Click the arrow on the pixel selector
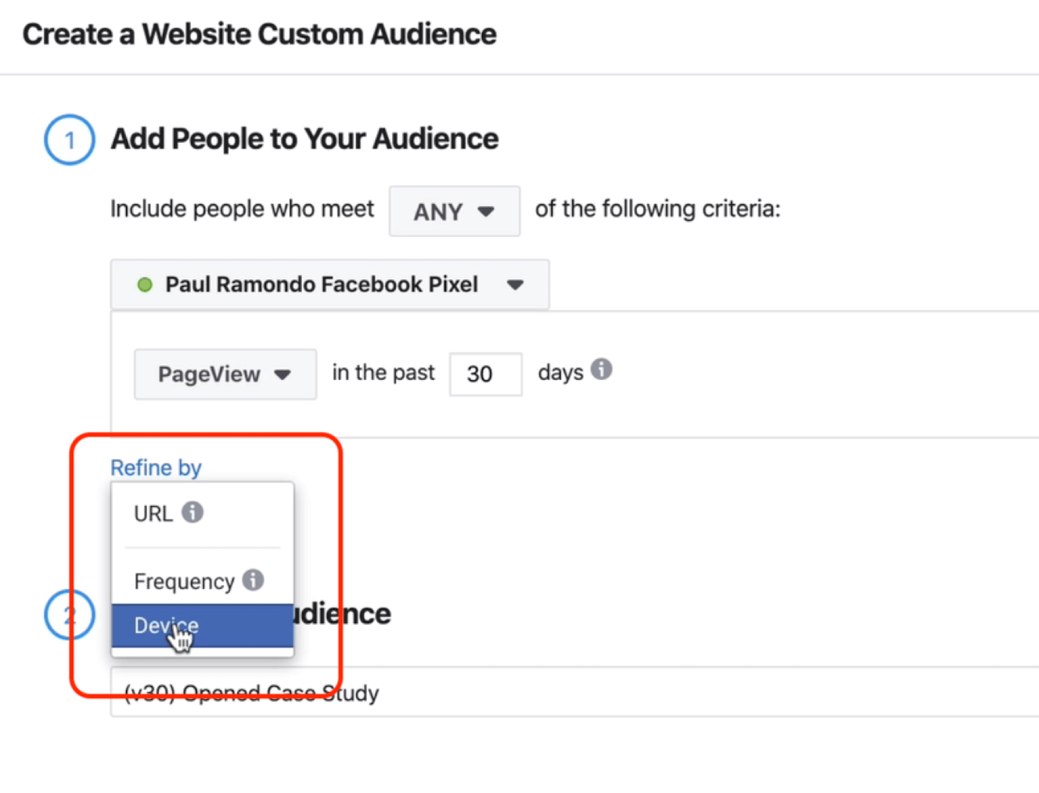This screenshot has height=793, width=1039. pos(516,284)
